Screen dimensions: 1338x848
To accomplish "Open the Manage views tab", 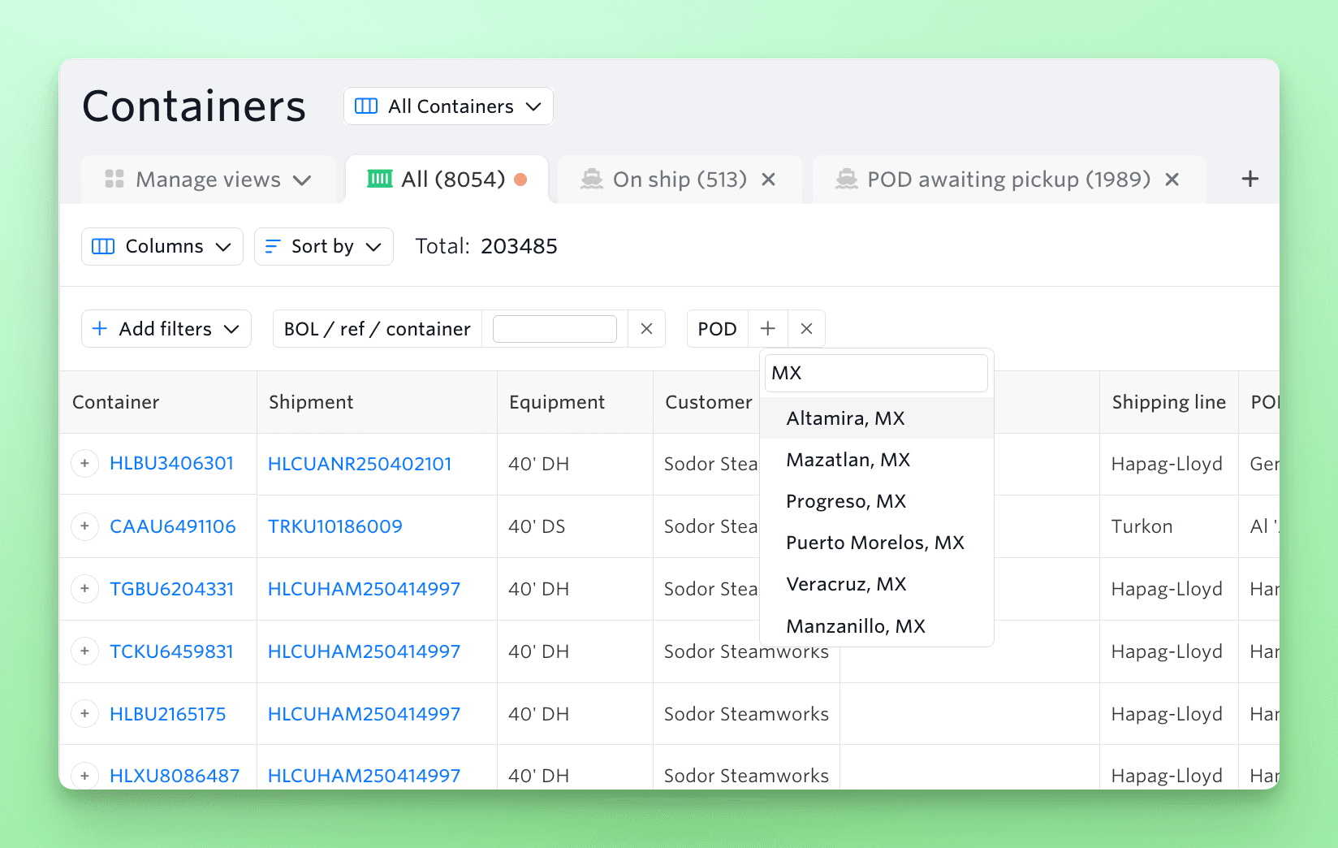I will point(209,180).
